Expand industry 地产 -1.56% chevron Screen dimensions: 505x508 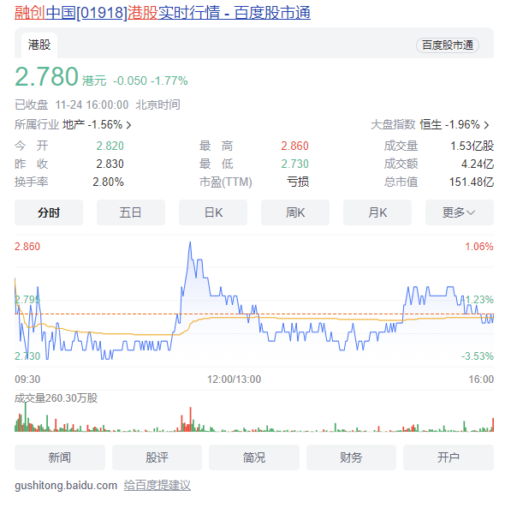coord(128,125)
